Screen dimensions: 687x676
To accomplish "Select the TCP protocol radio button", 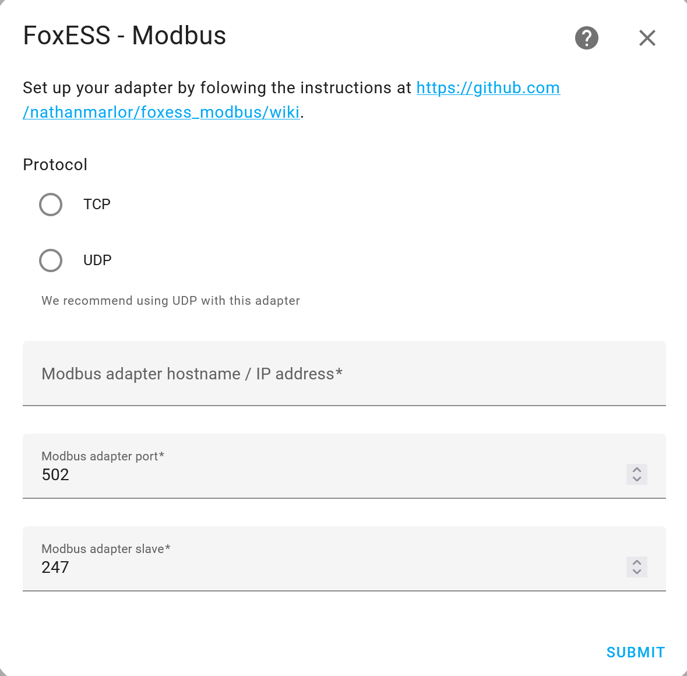I will (51, 205).
